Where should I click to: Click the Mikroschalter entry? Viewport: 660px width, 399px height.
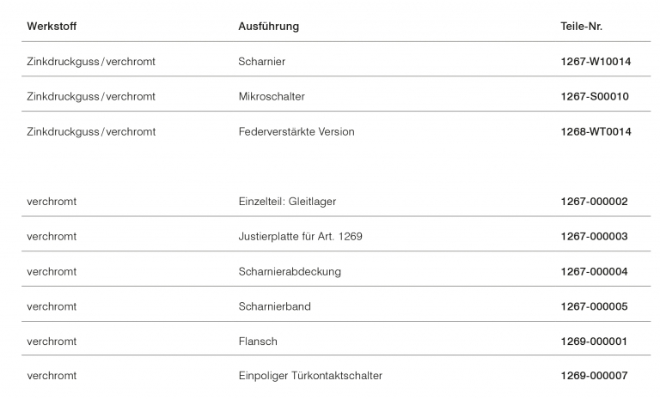(272, 97)
